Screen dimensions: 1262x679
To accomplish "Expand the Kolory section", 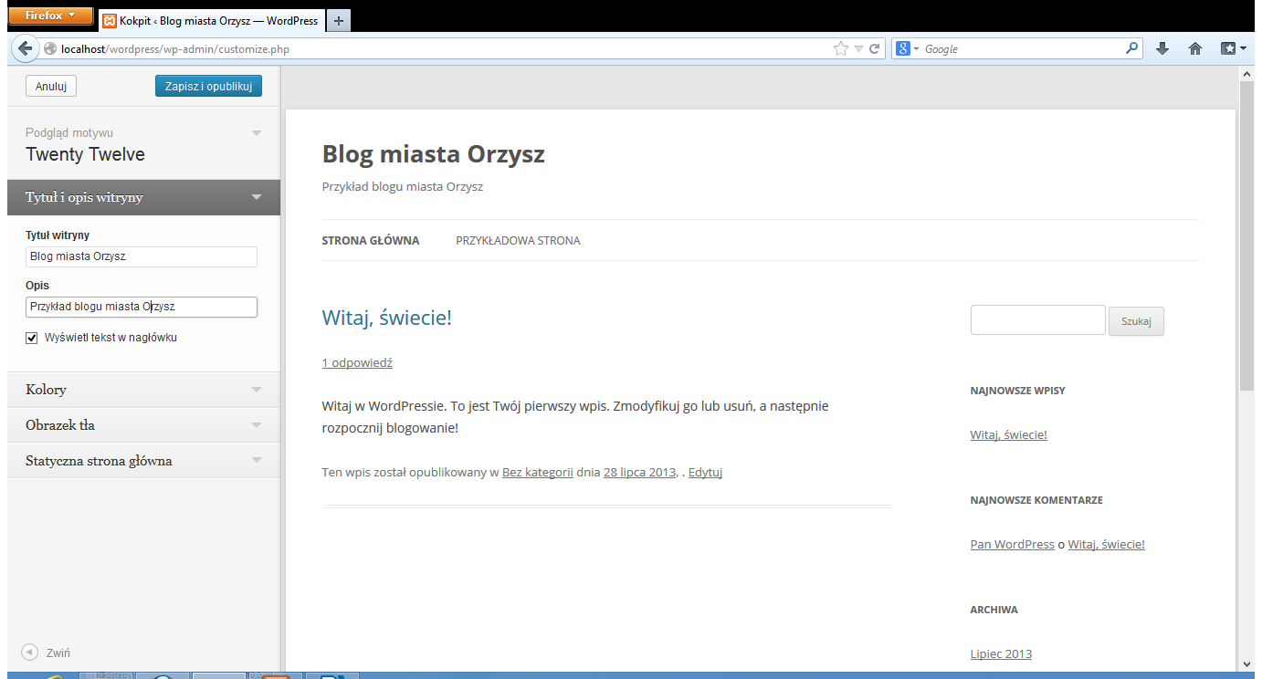I will (x=143, y=390).
